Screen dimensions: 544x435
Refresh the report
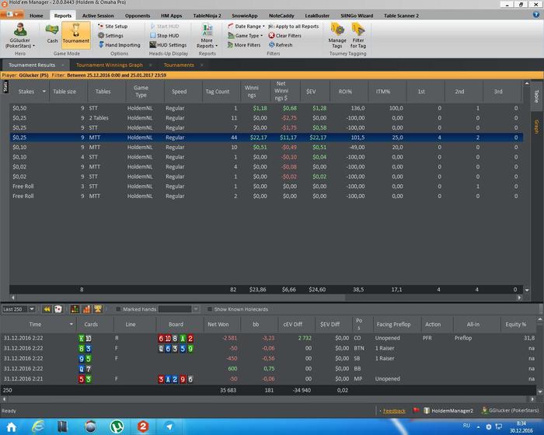[281, 45]
